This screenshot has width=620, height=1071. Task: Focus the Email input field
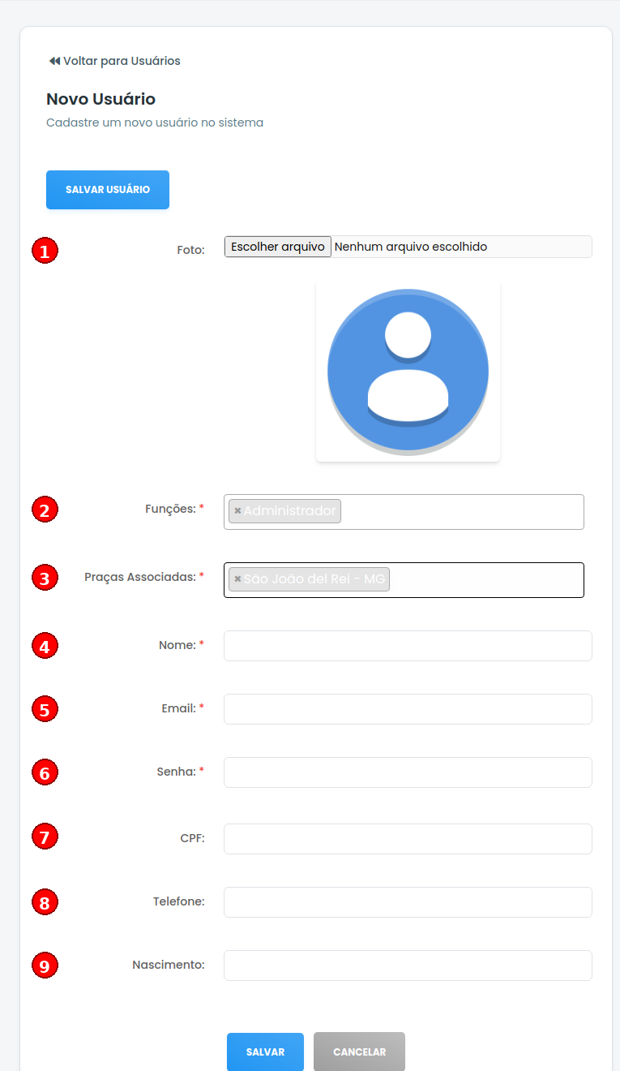(x=408, y=709)
